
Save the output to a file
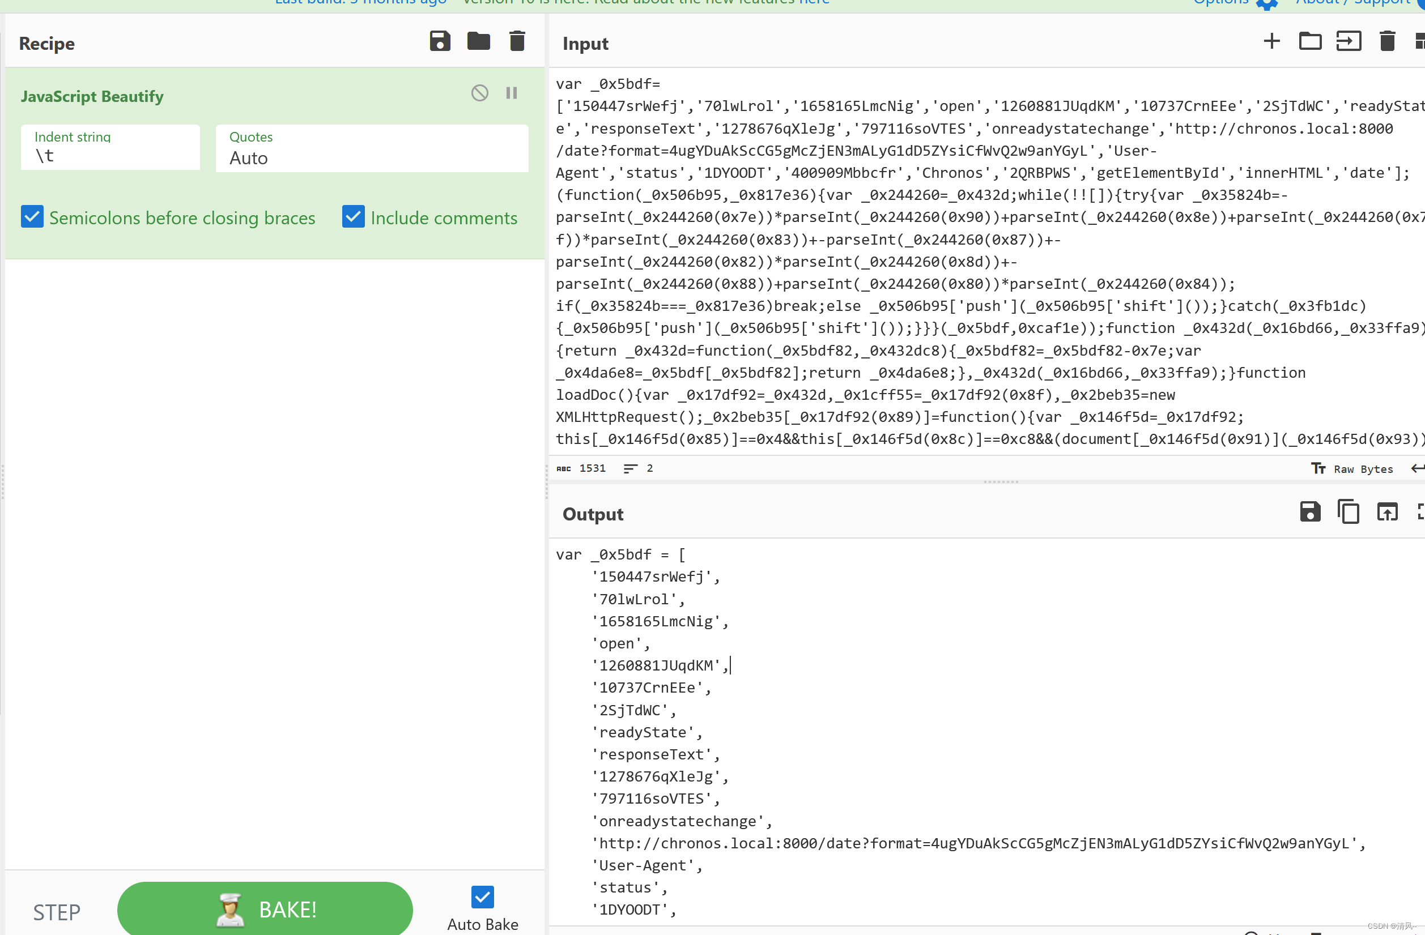click(1310, 512)
